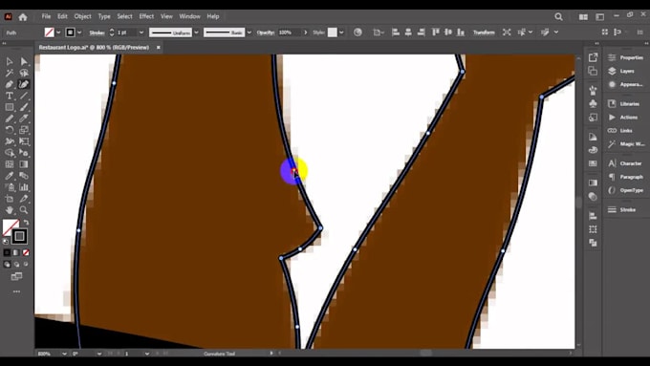Select the Pen tool
Viewport: 650px width, 366px height.
tap(10, 84)
